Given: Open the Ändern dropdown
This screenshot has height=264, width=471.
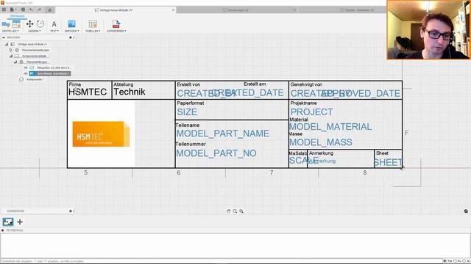Looking at the screenshot, I should click(x=34, y=31).
